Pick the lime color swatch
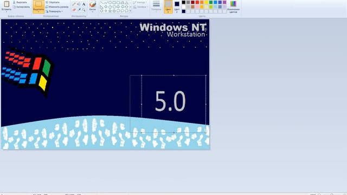Image resolution: width=347 pixels, height=195 pixels. pos(211,7)
